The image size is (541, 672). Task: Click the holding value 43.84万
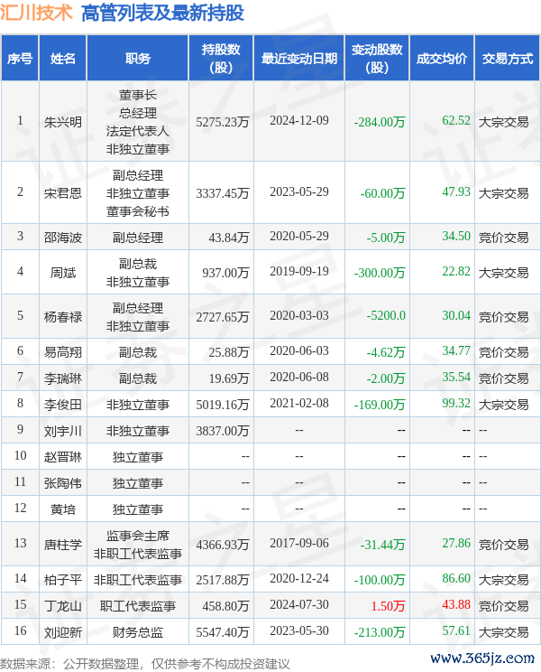click(229, 238)
